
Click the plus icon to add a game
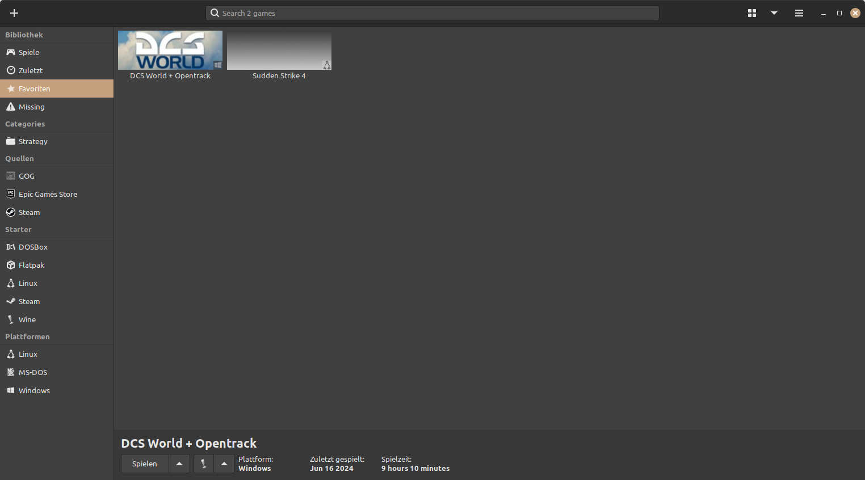click(14, 13)
